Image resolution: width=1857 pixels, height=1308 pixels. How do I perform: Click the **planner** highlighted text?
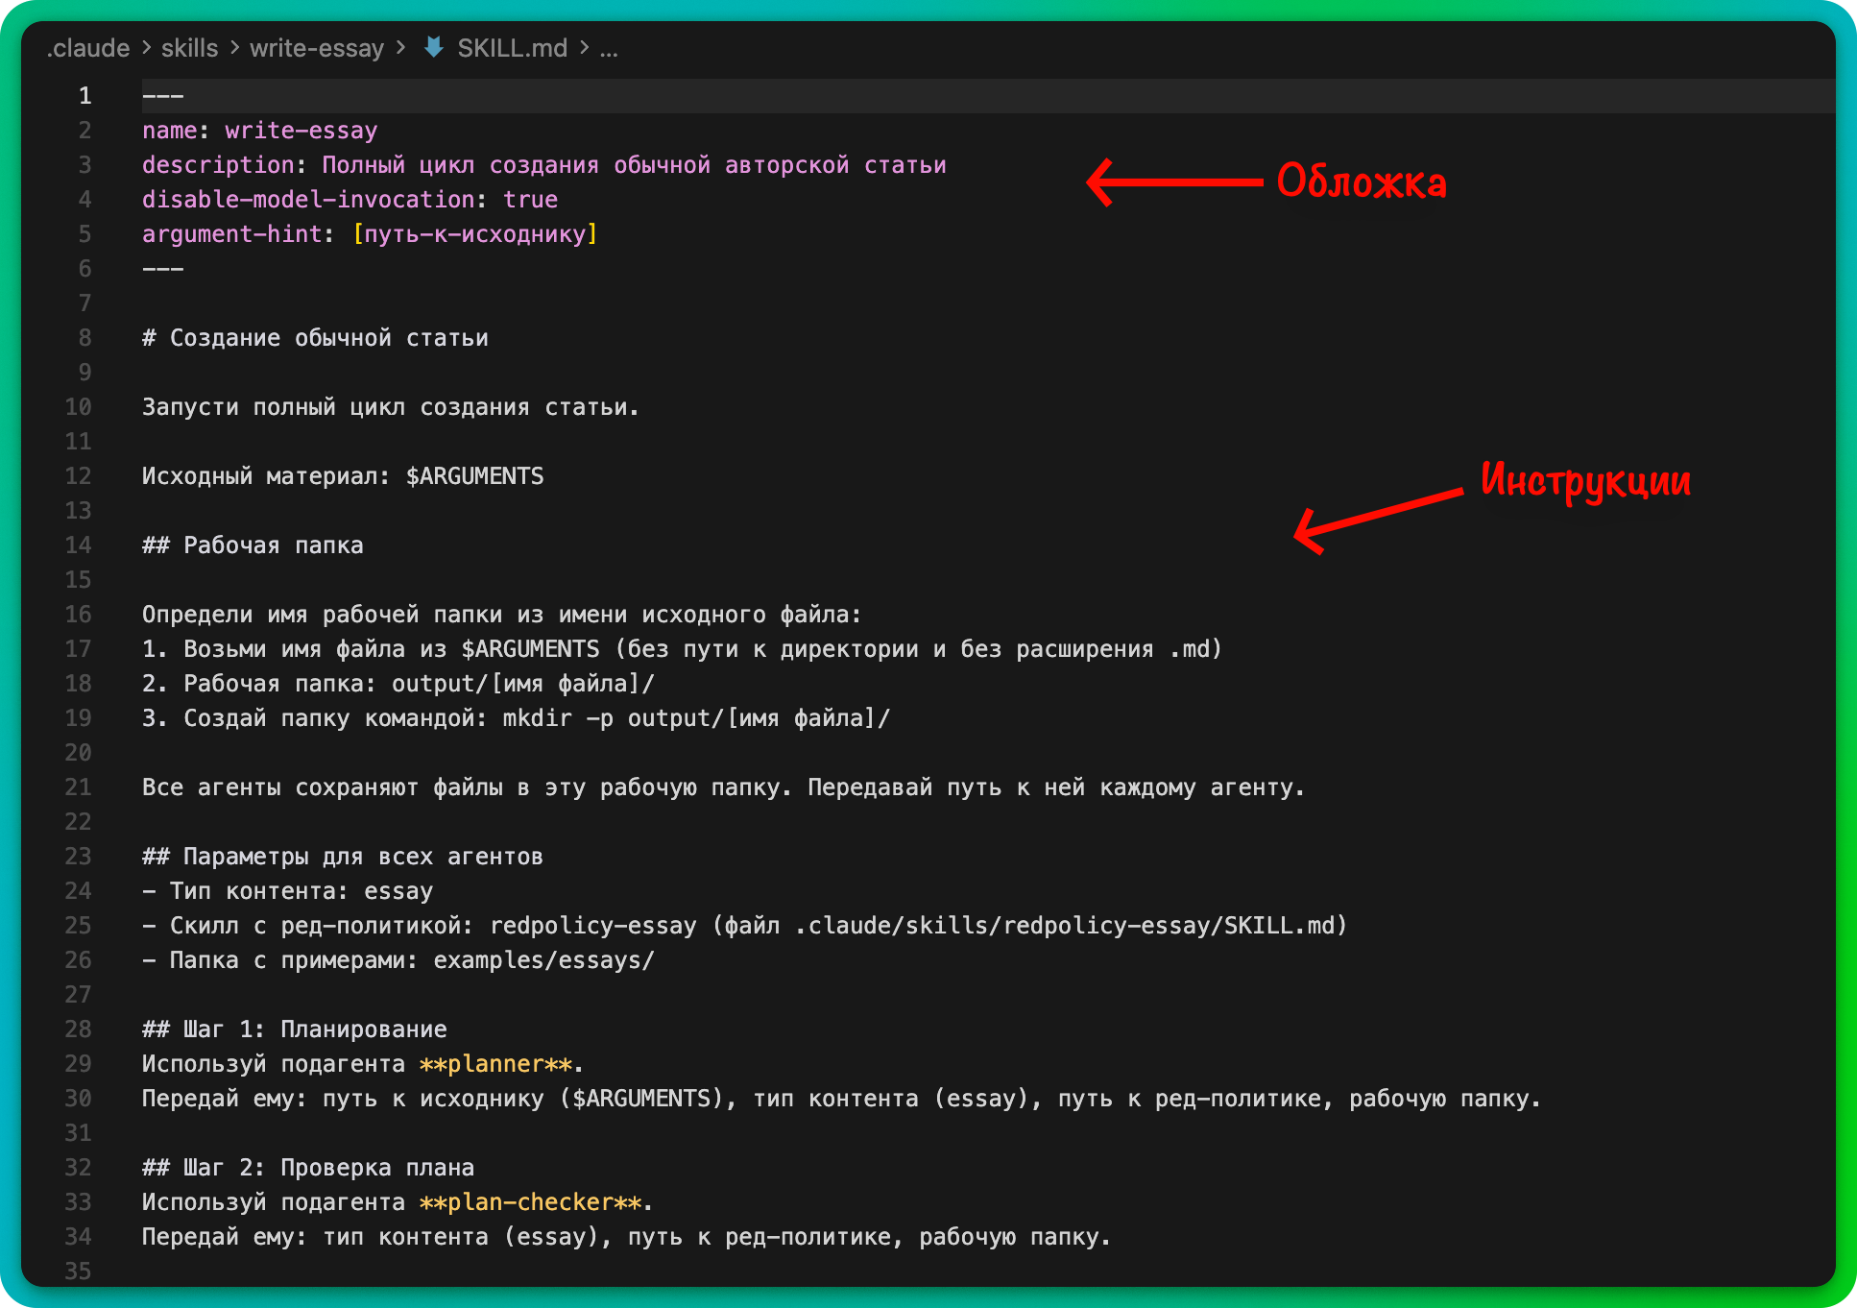tap(495, 1064)
